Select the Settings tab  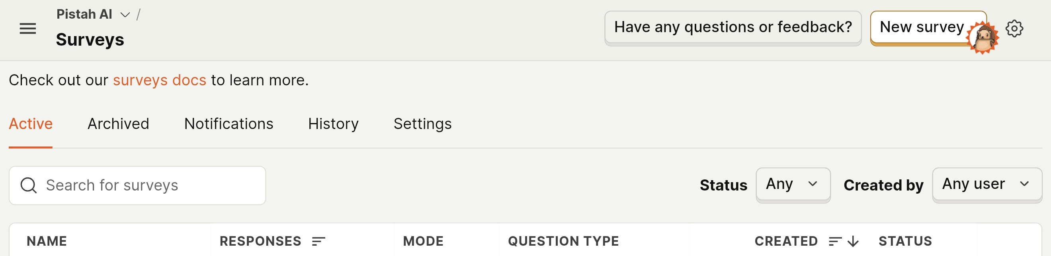(422, 124)
